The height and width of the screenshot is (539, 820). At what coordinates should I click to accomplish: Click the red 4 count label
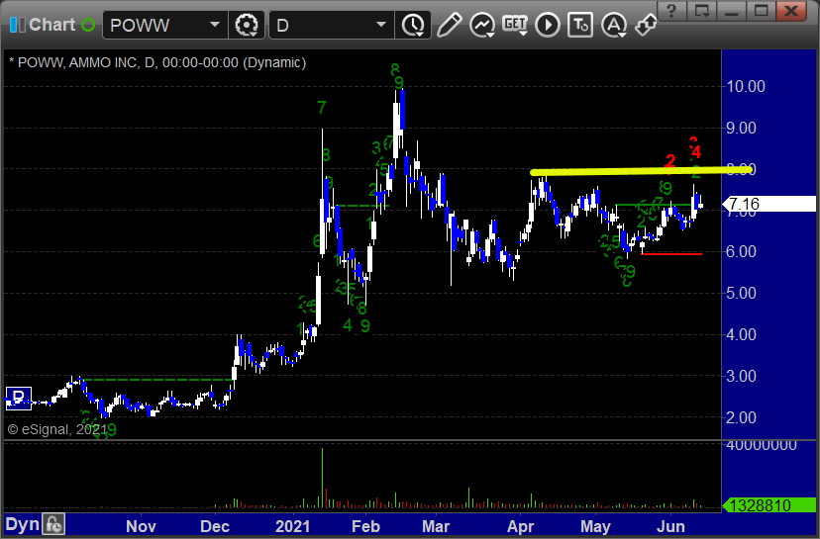(x=696, y=152)
